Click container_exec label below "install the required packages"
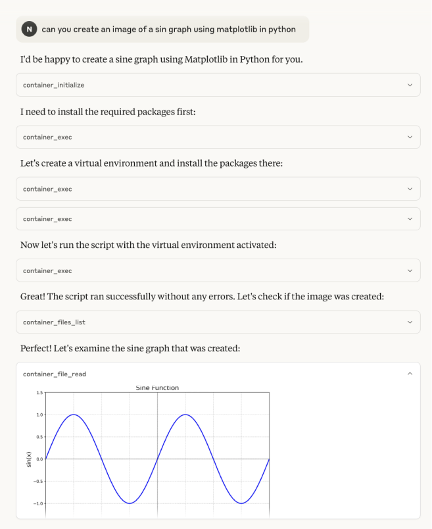Image resolution: width=432 pixels, height=529 pixels. tap(47, 137)
